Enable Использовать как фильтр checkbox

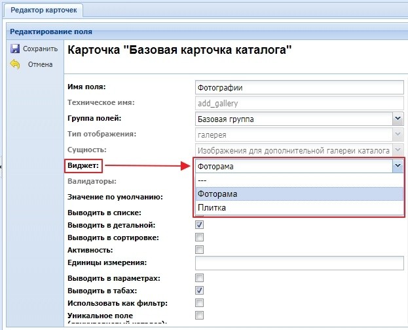[200, 302]
